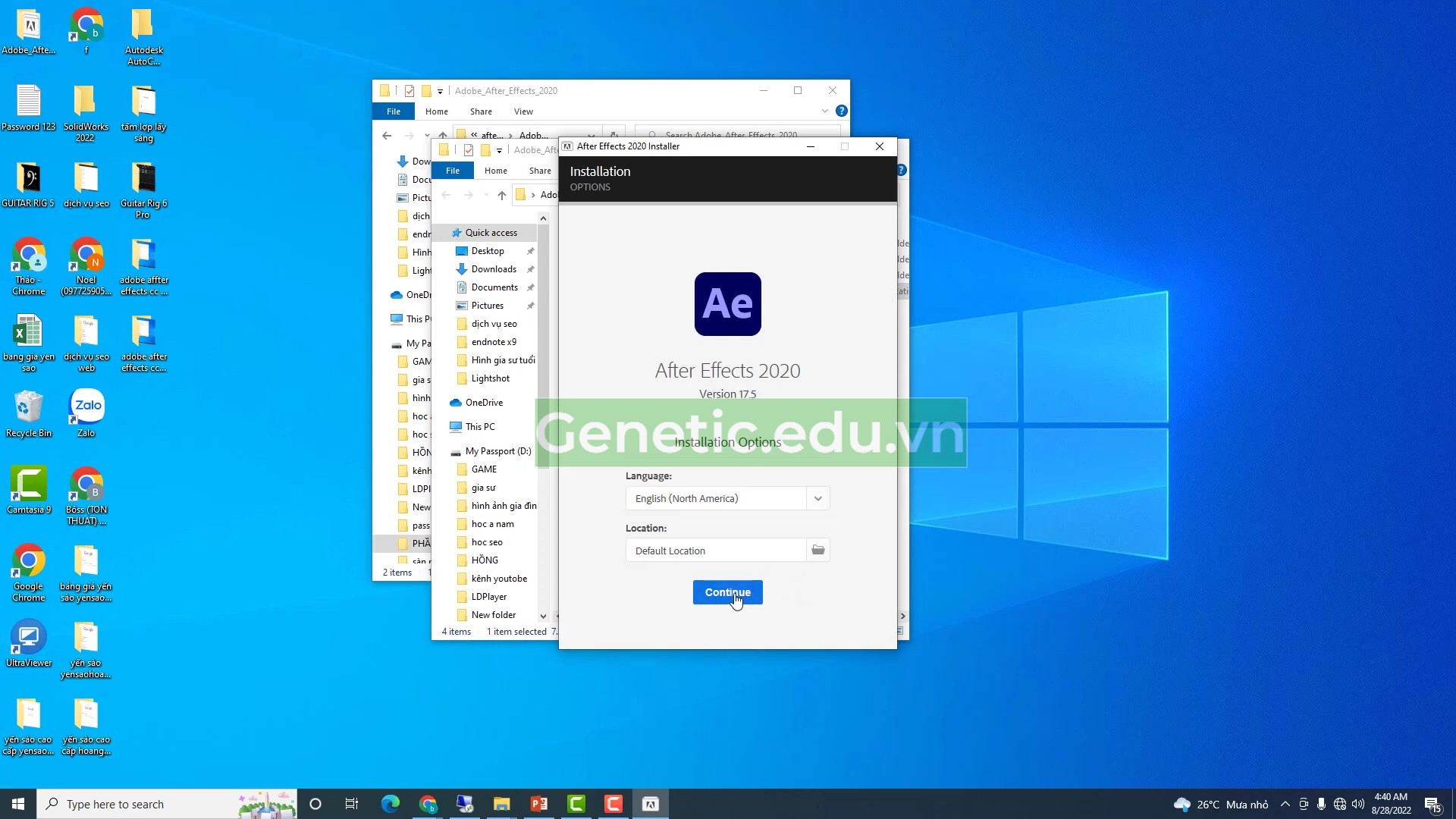Select English (North America) language dropdown
1456x819 pixels.
pyautogui.click(x=727, y=498)
